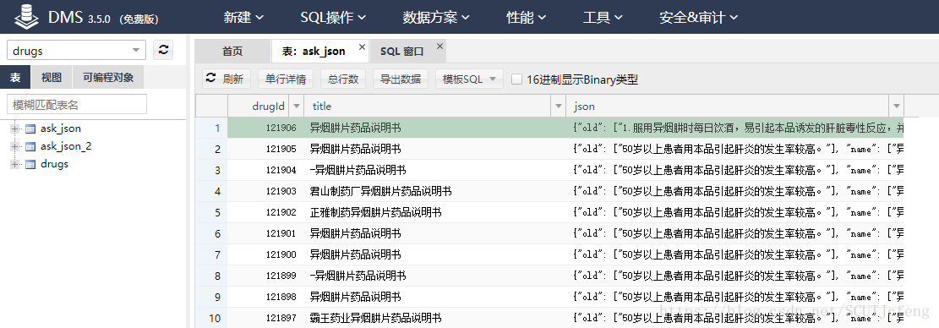The height and width of the screenshot is (328, 939).
Task: Select the drugs table in tree
Action: pyautogui.click(x=54, y=164)
